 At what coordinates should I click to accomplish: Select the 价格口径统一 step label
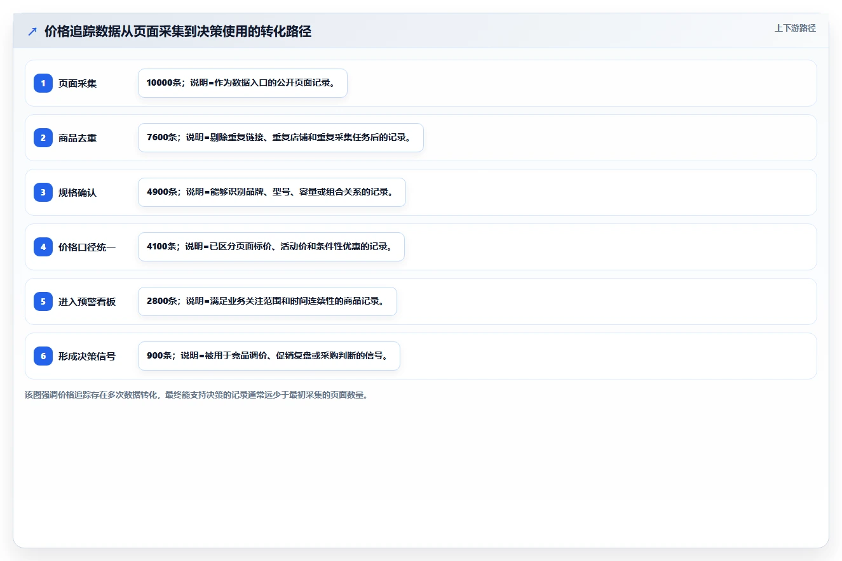(87, 247)
